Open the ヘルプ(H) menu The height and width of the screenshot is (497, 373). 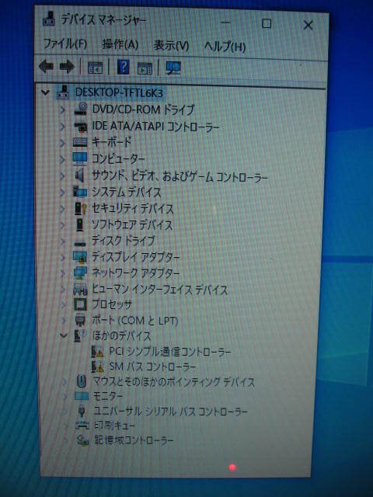tap(225, 47)
